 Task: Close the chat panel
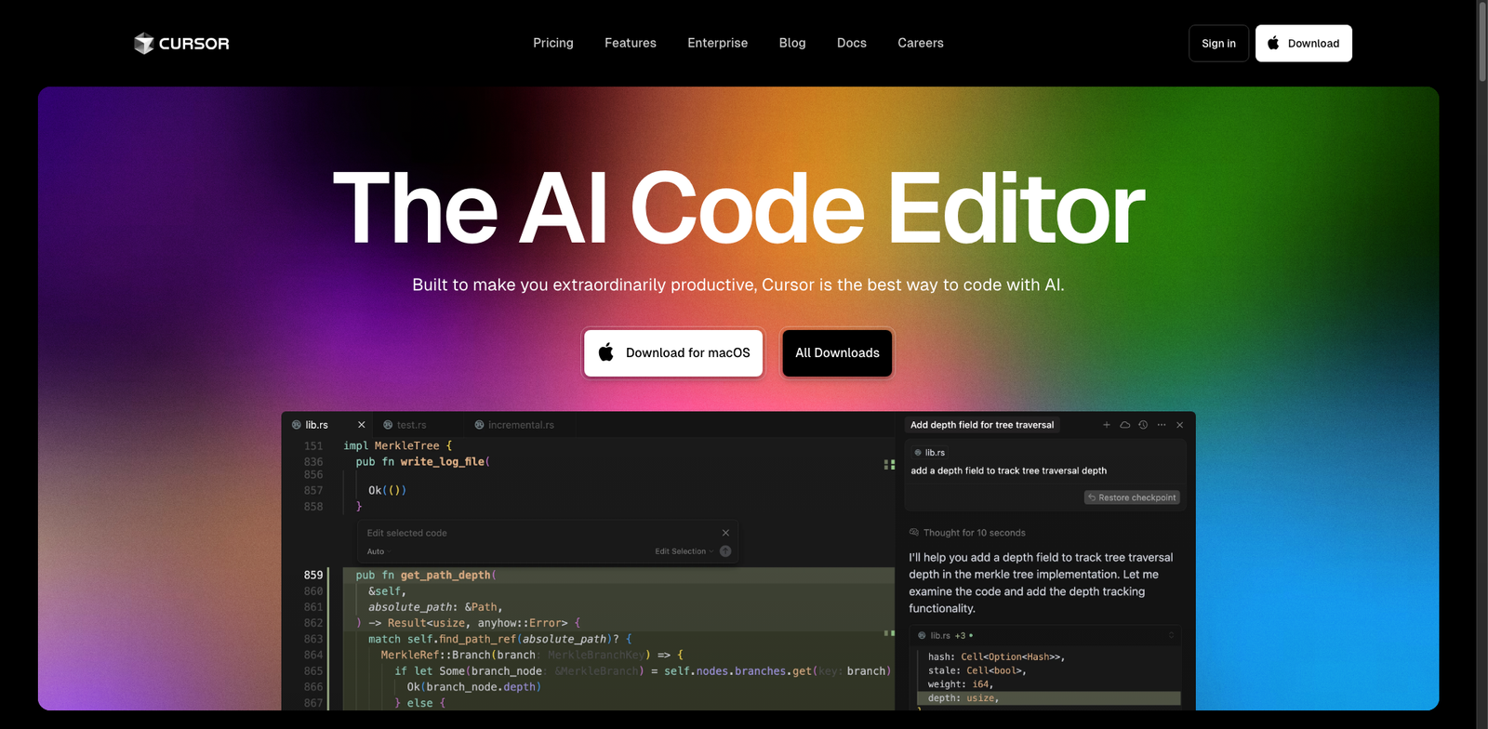click(1180, 425)
